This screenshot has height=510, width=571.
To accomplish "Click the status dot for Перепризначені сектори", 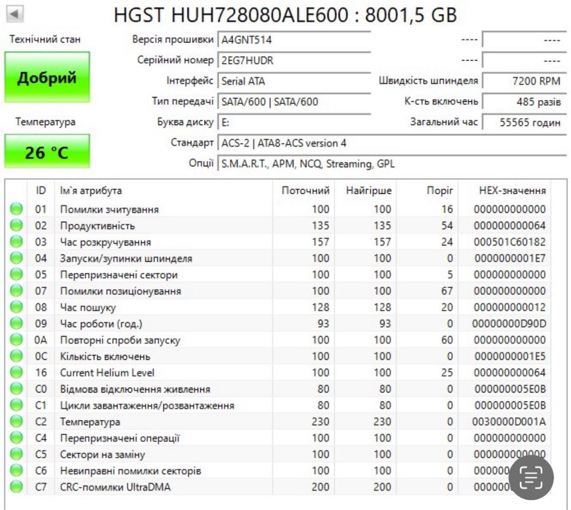I will pyautogui.click(x=16, y=274).
